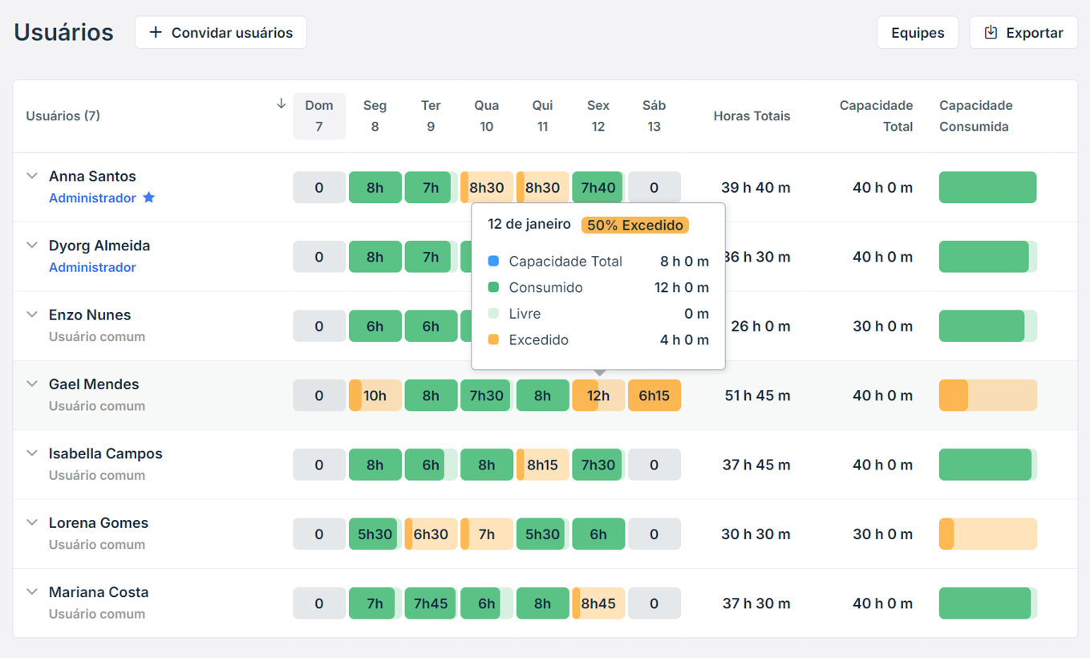Viewport: 1090px width, 658px height.
Task: Click Enzo Nunes' consumed capacity bar
Action: coord(987,326)
